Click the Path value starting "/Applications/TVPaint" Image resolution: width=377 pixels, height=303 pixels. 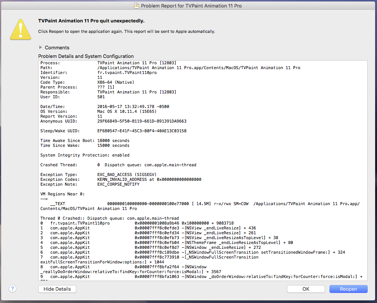(x=199, y=68)
